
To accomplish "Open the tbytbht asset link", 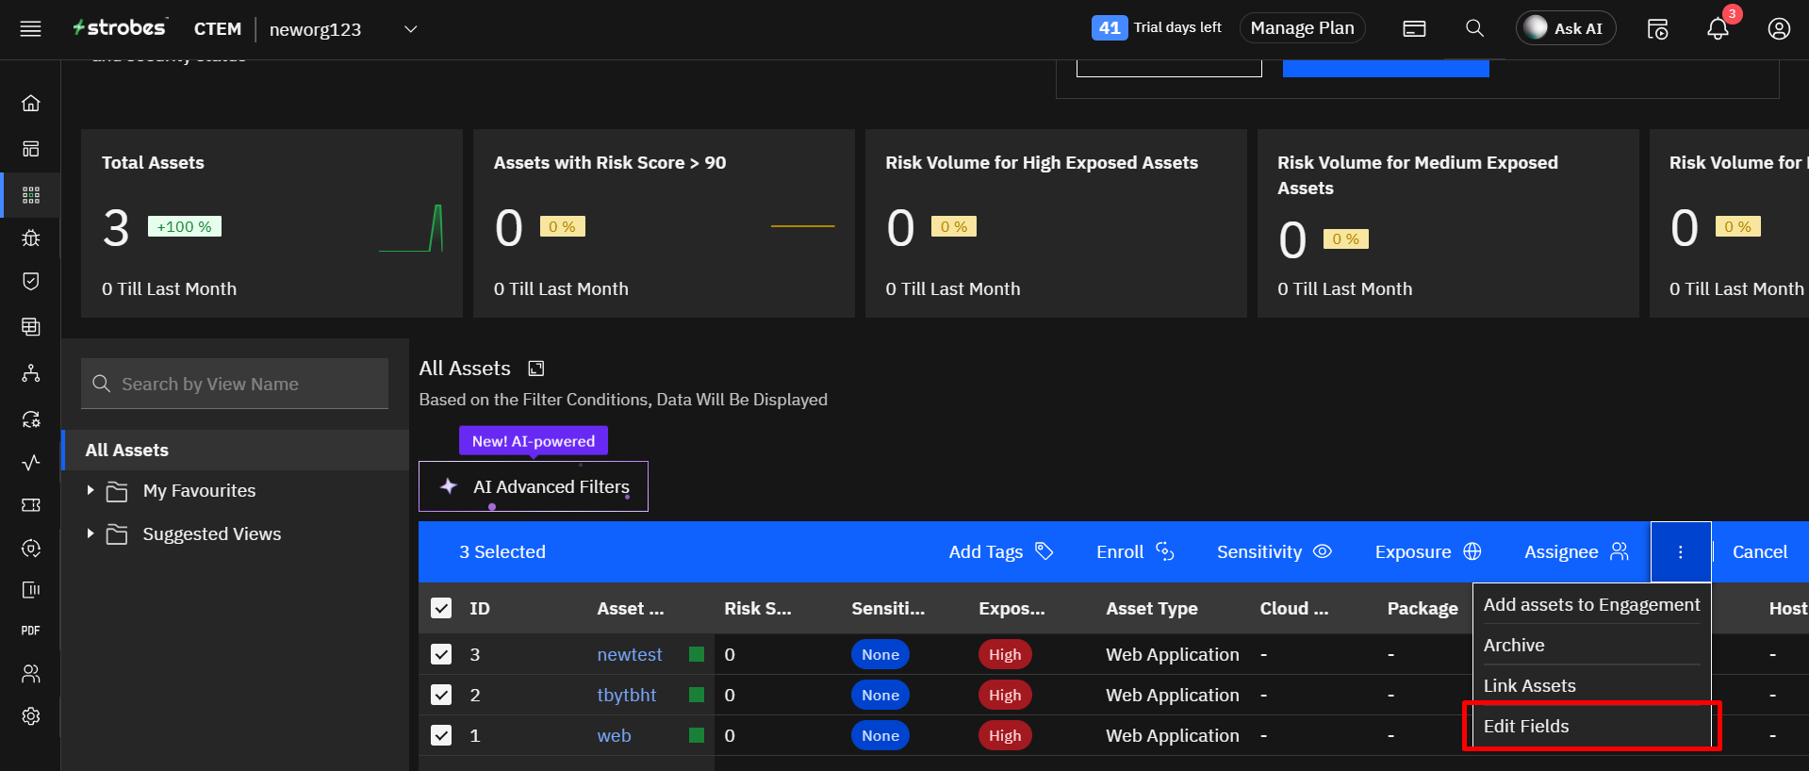I will coord(626,695).
